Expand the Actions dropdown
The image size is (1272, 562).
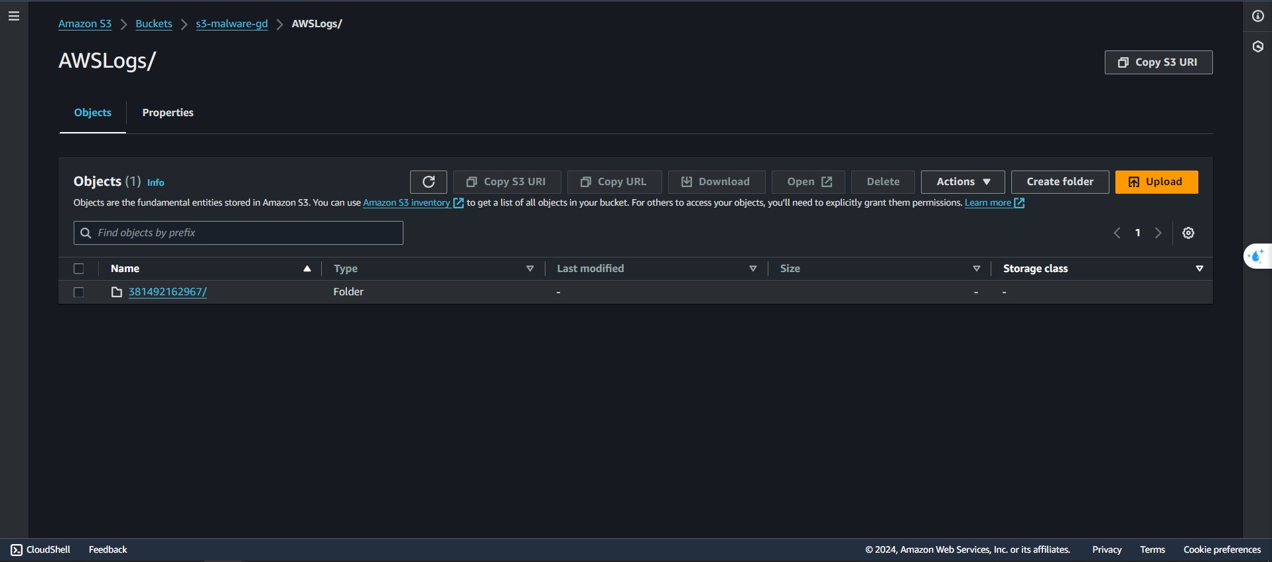tap(963, 182)
